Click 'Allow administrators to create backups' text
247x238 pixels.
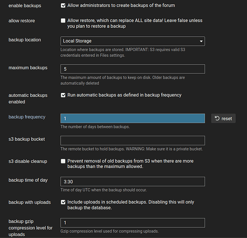121,6
